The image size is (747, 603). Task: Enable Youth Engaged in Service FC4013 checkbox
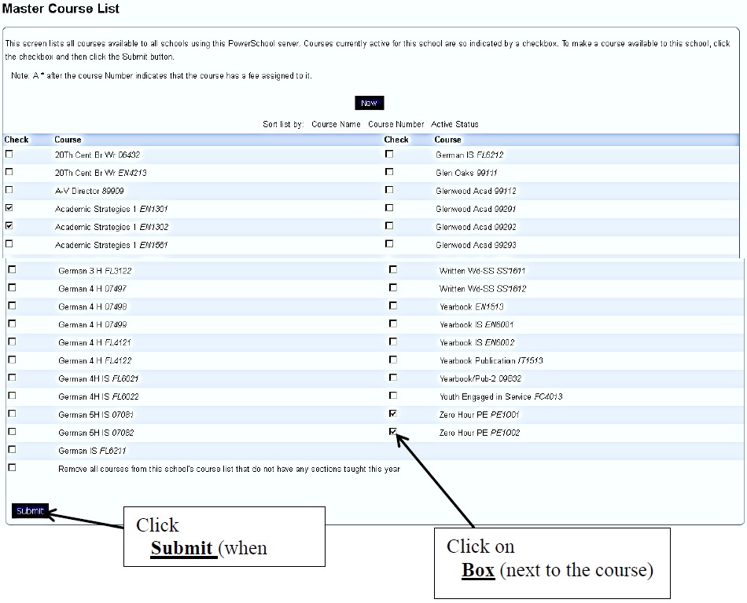coord(393,396)
